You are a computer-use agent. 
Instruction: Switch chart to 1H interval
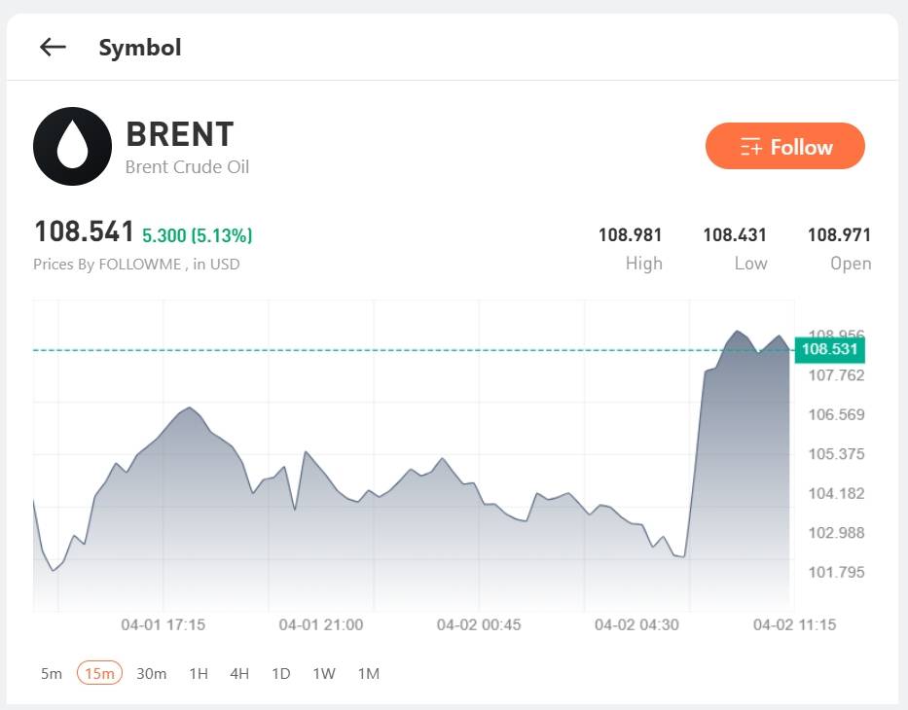(x=199, y=673)
